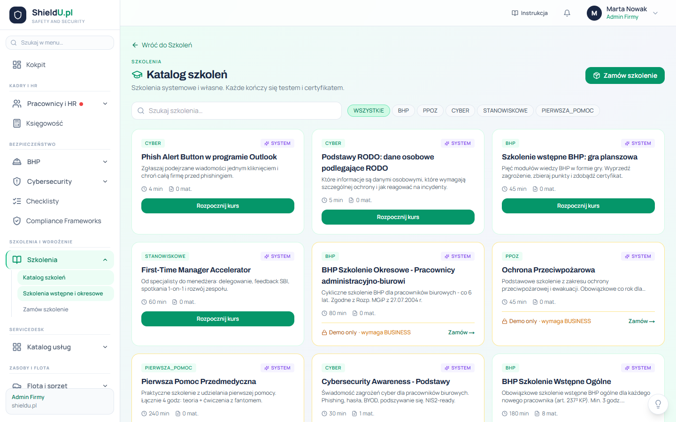Expand Katalog usług chevron
Image resolution: width=676 pixels, height=422 pixels.
click(105, 347)
